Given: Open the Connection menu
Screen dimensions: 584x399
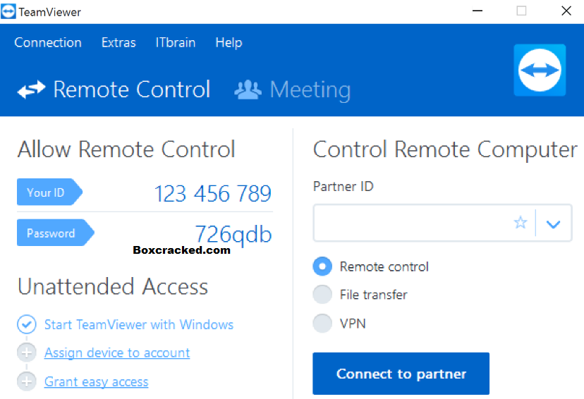Looking at the screenshot, I should [x=48, y=42].
